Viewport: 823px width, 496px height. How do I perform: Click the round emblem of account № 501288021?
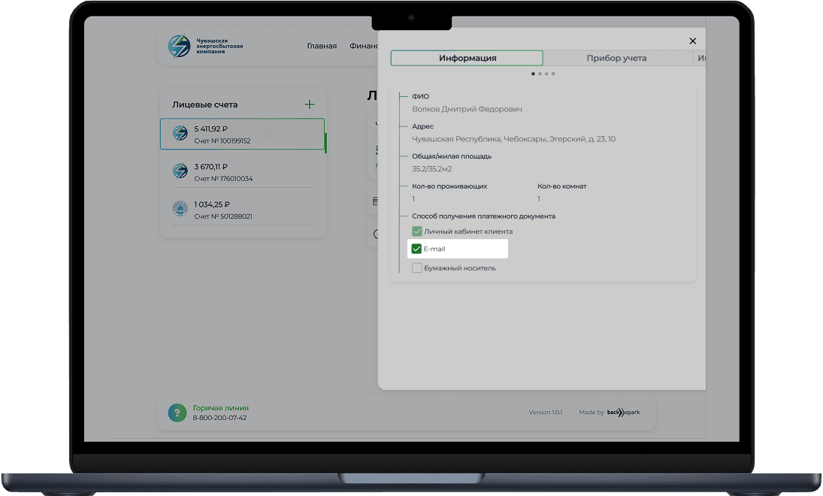pos(180,209)
